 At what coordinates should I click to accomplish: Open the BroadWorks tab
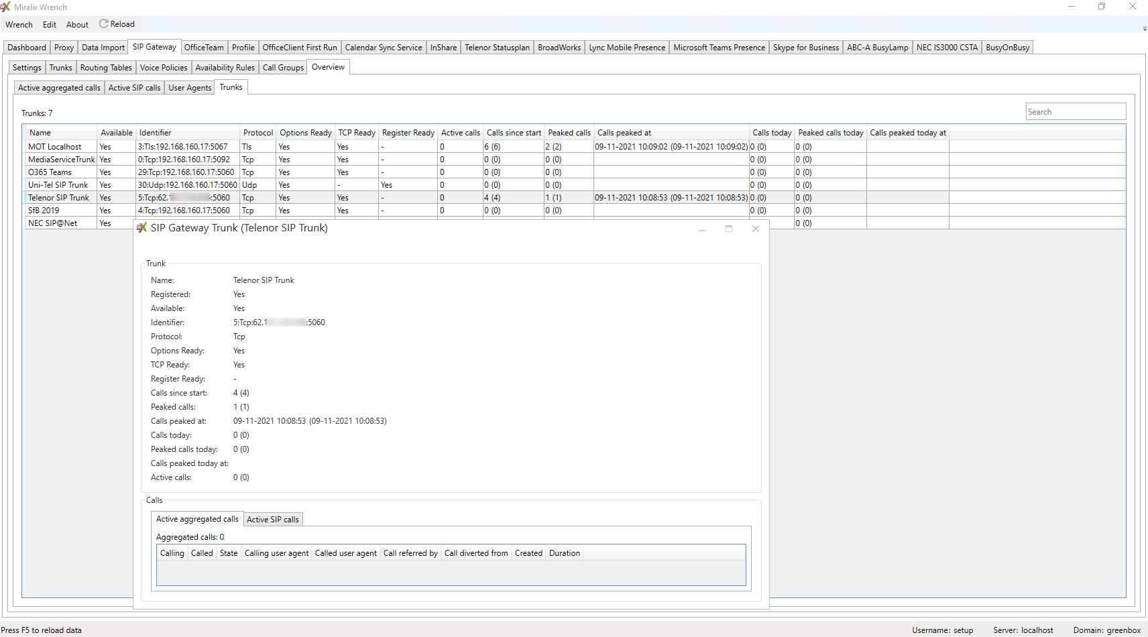click(x=559, y=48)
